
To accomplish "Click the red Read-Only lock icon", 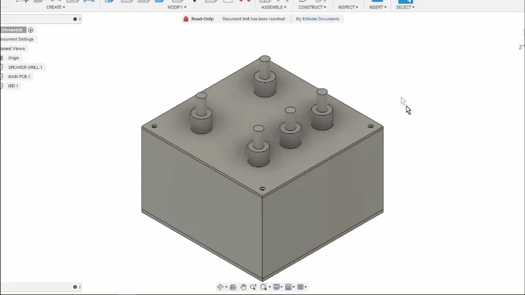I will pos(186,19).
